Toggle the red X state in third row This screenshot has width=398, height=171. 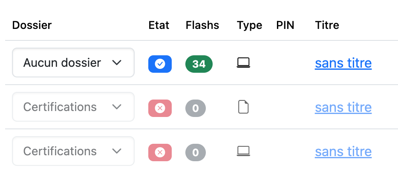pyautogui.click(x=160, y=152)
